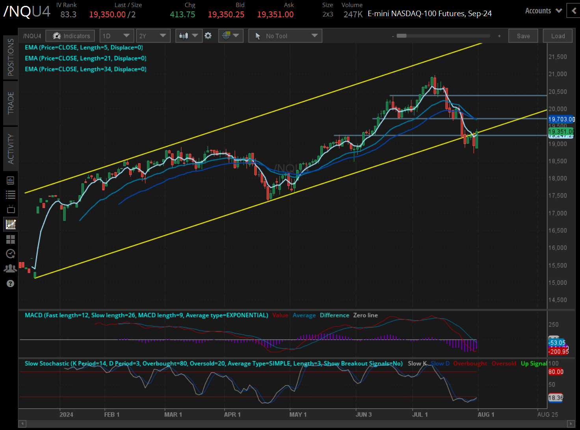Open the bar-chart report sidebar icon
The width and height of the screenshot is (580, 430).
(x=11, y=180)
